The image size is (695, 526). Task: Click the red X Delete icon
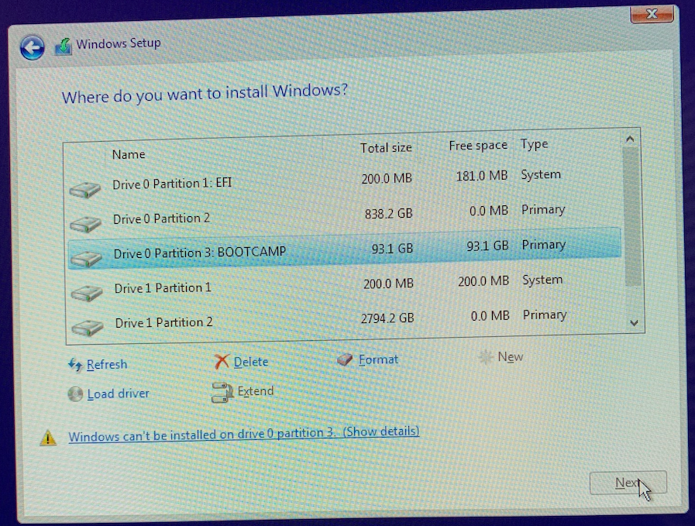click(x=222, y=362)
